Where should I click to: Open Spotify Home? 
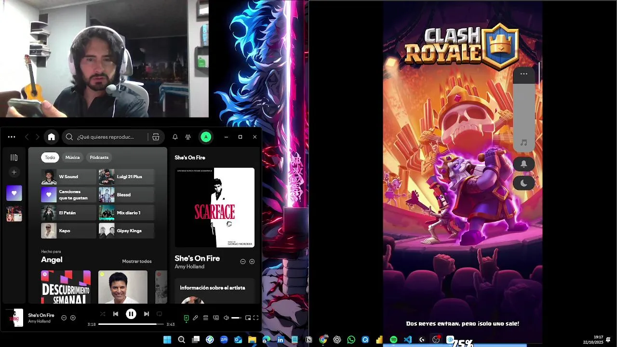52,137
